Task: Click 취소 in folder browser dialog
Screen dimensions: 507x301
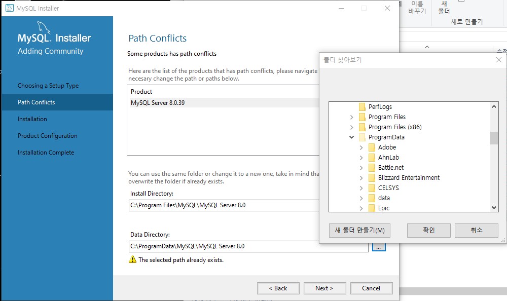Action: pyautogui.click(x=476, y=231)
